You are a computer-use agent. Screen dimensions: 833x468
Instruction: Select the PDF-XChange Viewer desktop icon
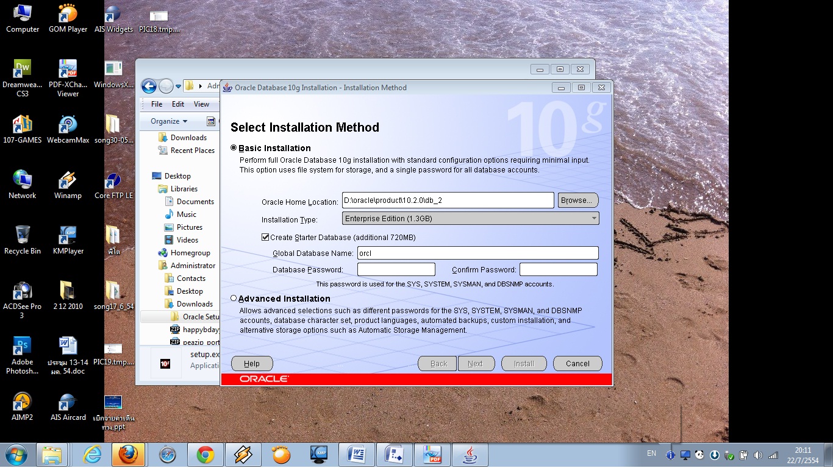[68, 79]
